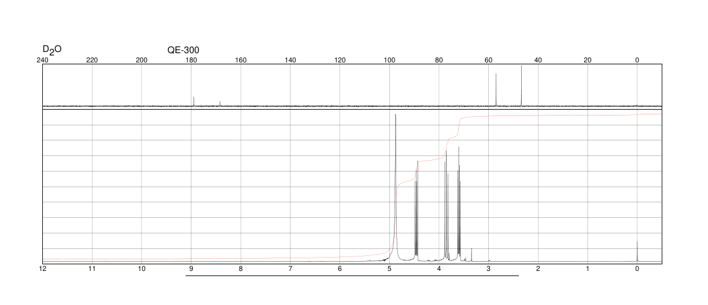
Task: Click the horizontal line below the proton axis
Action: (x=352, y=276)
